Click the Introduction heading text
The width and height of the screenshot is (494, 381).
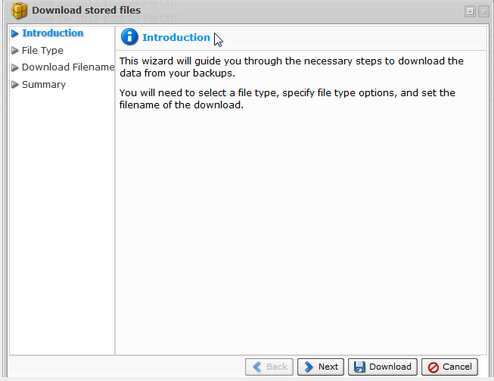click(176, 38)
